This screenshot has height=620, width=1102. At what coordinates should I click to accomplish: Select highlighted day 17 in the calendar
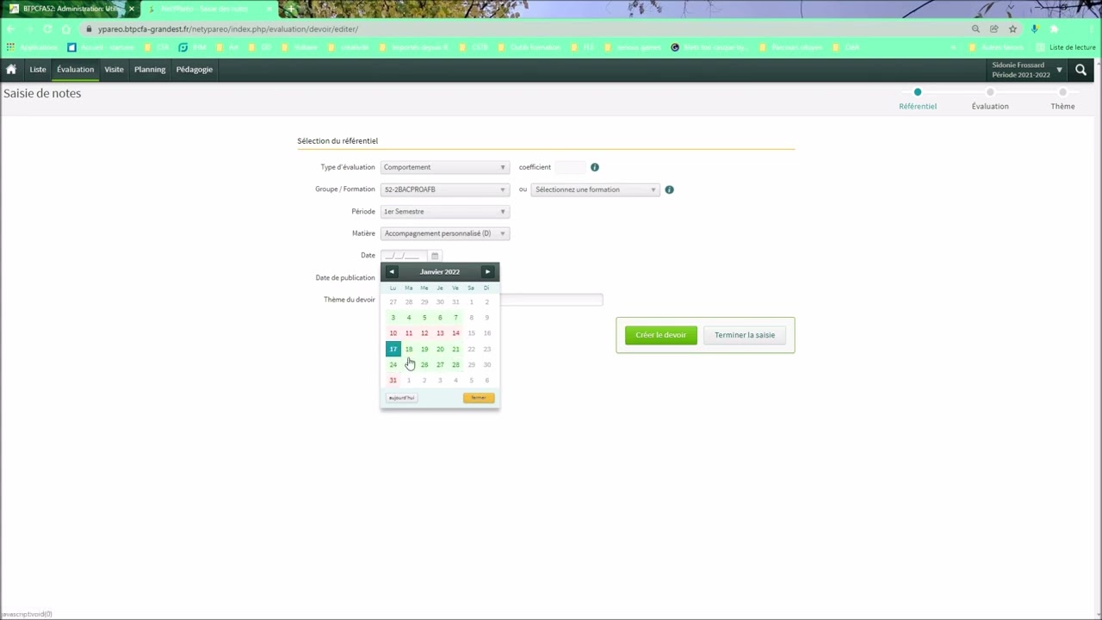coord(393,349)
